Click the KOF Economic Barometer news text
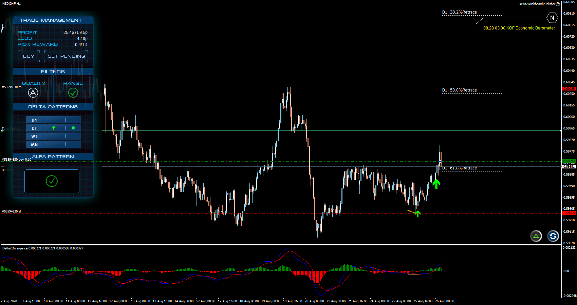 (519, 28)
